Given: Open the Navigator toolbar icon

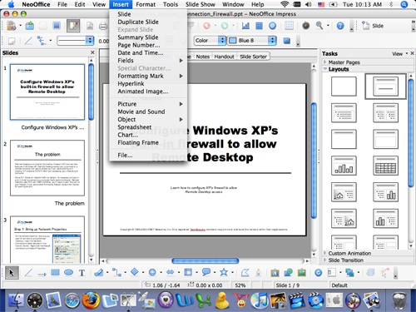Looking at the screenshot, I should point(306,26).
